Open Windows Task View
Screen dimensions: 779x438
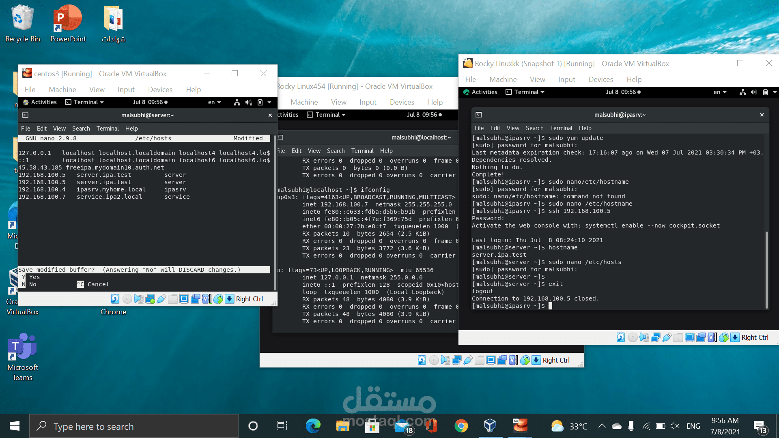(282, 426)
